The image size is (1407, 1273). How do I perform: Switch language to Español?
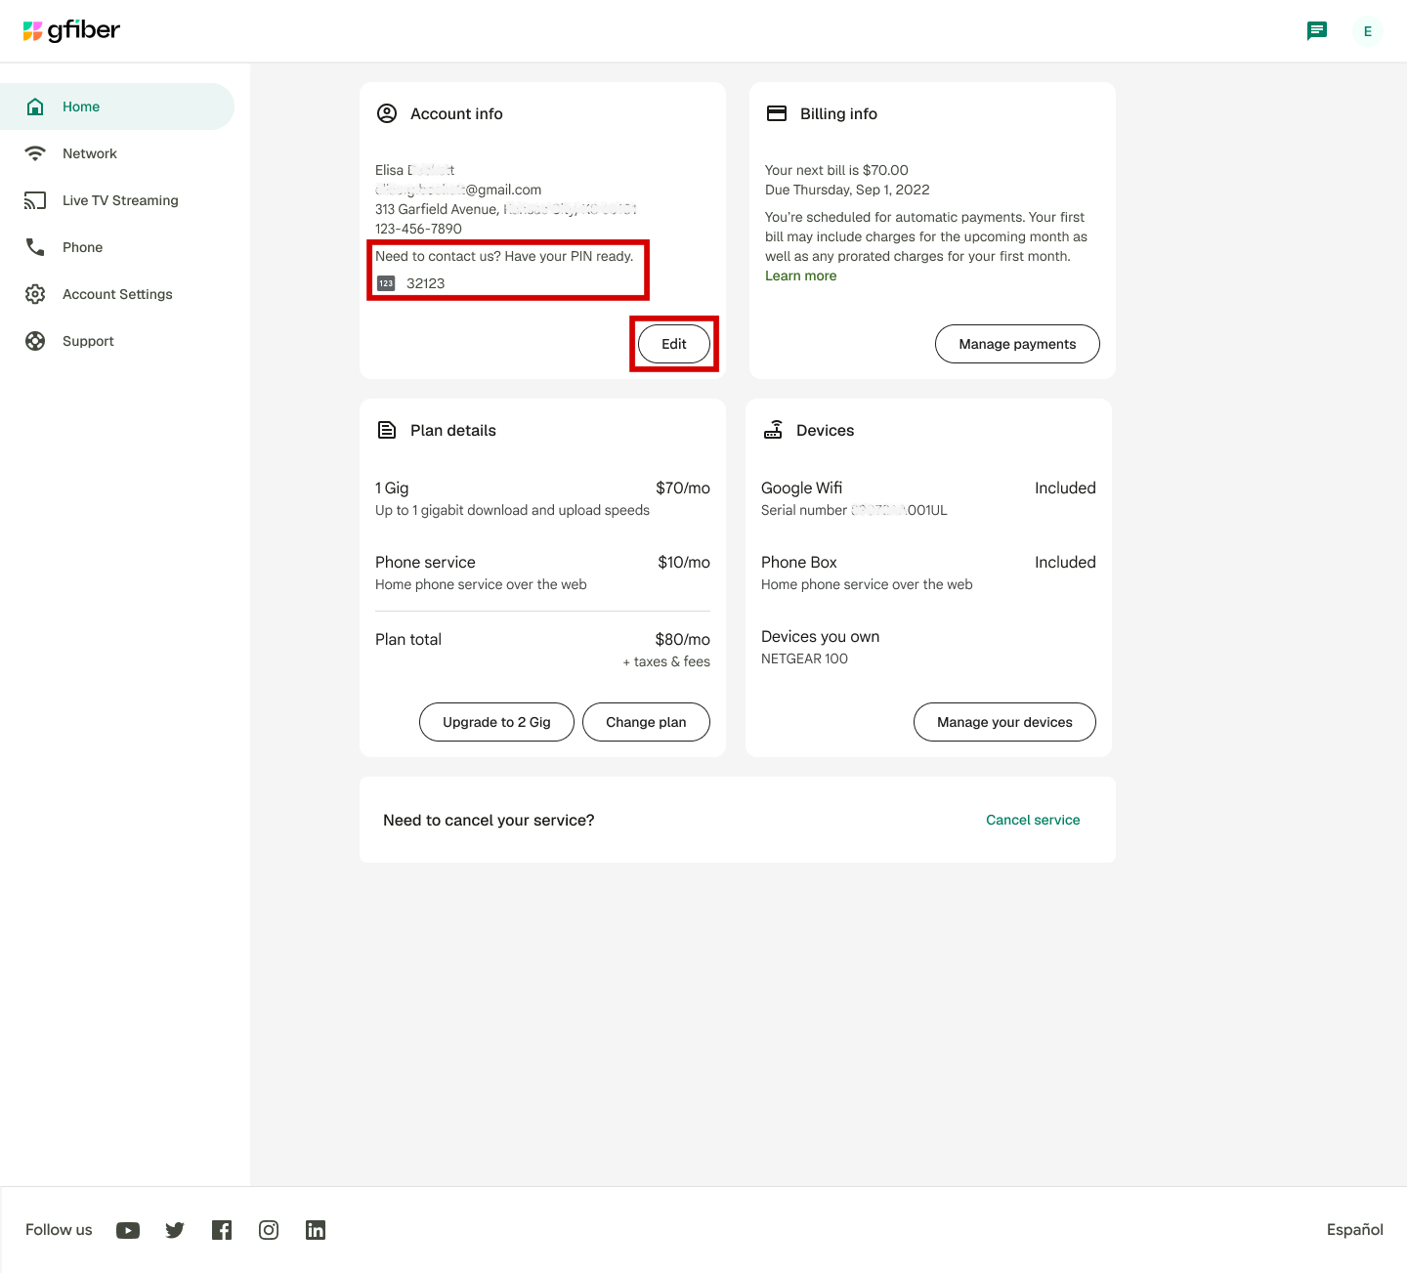pos(1355,1230)
